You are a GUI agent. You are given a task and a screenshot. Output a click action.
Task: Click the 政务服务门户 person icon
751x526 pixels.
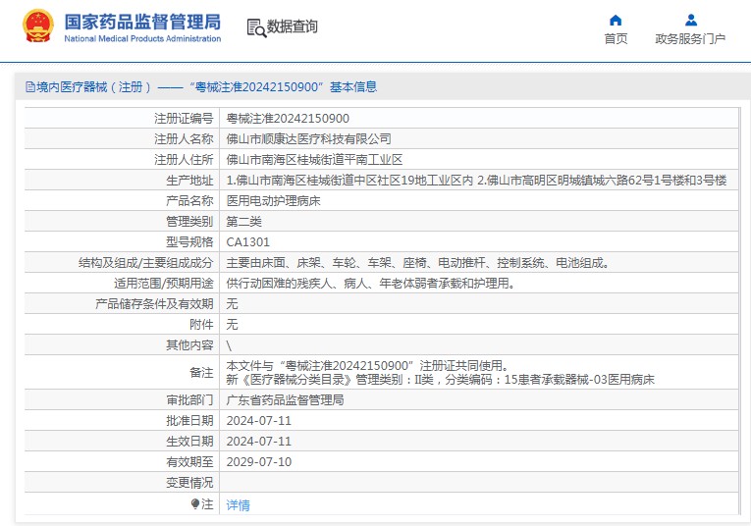coord(690,20)
